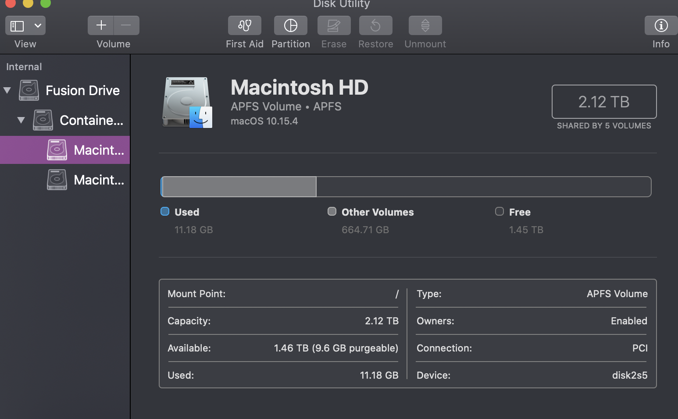This screenshot has height=419, width=678.
Task: Add a volume with the plus button
Action: [x=101, y=25]
